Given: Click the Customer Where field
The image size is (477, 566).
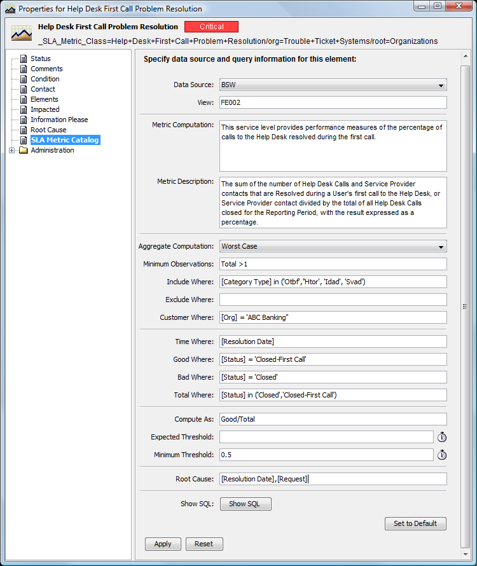Looking at the screenshot, I should pos(333,317).
